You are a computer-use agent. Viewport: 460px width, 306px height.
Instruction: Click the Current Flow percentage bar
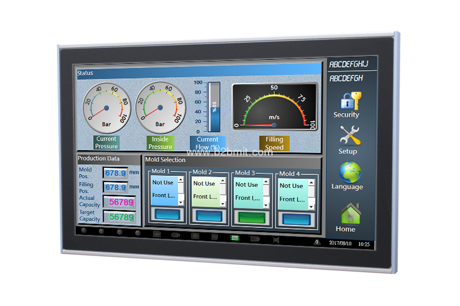coord(214,107)
